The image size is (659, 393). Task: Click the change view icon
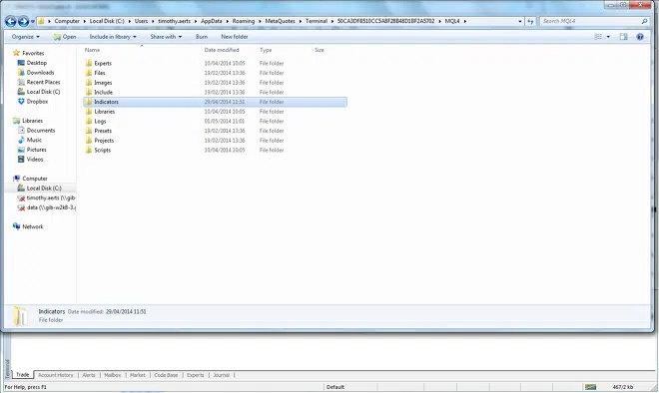[x=598, y=37]
